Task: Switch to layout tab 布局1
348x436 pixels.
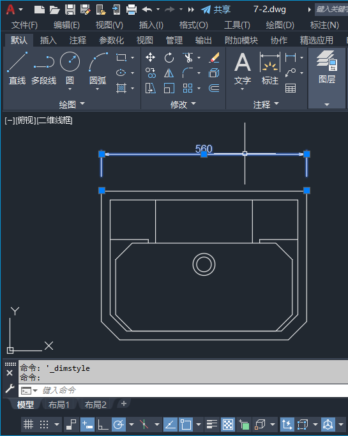Action: coord(59,405)
